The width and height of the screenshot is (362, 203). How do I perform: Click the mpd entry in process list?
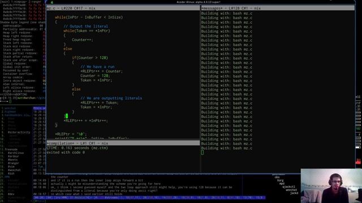coord(282,184)
